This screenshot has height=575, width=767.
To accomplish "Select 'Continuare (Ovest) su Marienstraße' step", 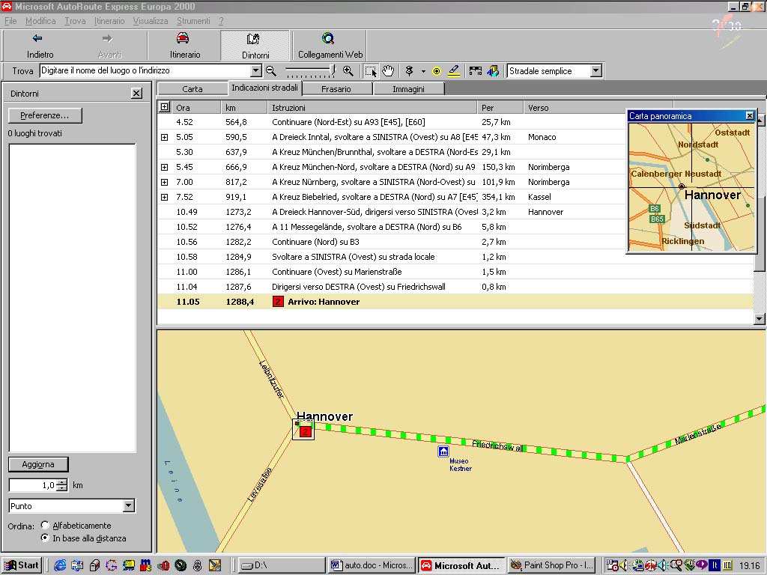I will click(x=455, y=272).
